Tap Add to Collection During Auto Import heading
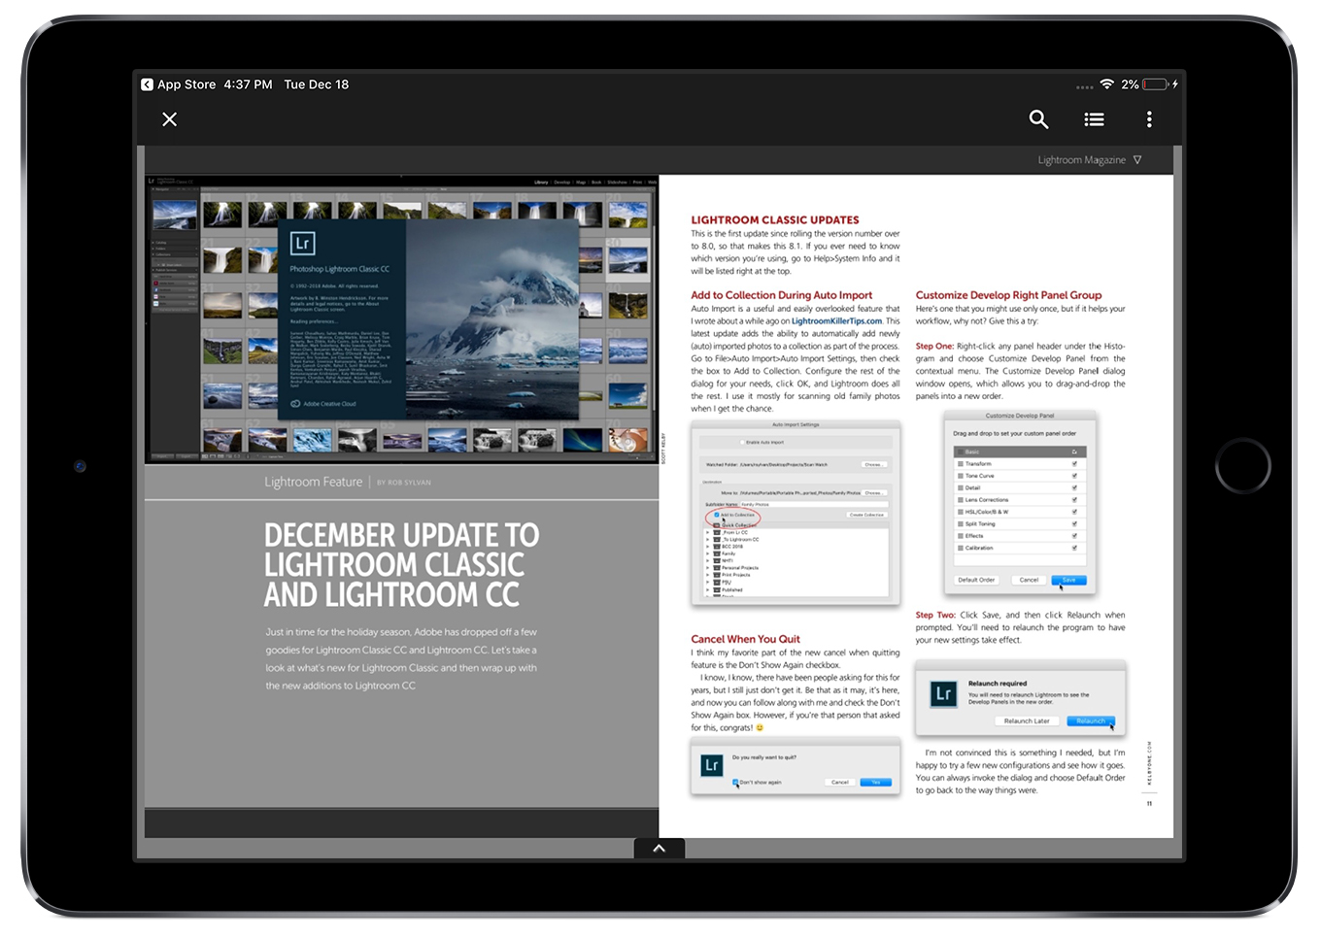1321x938 pixels. click(781, 295)
